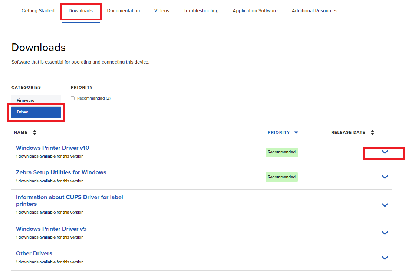The image size is (412, 272).
Task: Select the Driver category button
Action: point(36,112)
